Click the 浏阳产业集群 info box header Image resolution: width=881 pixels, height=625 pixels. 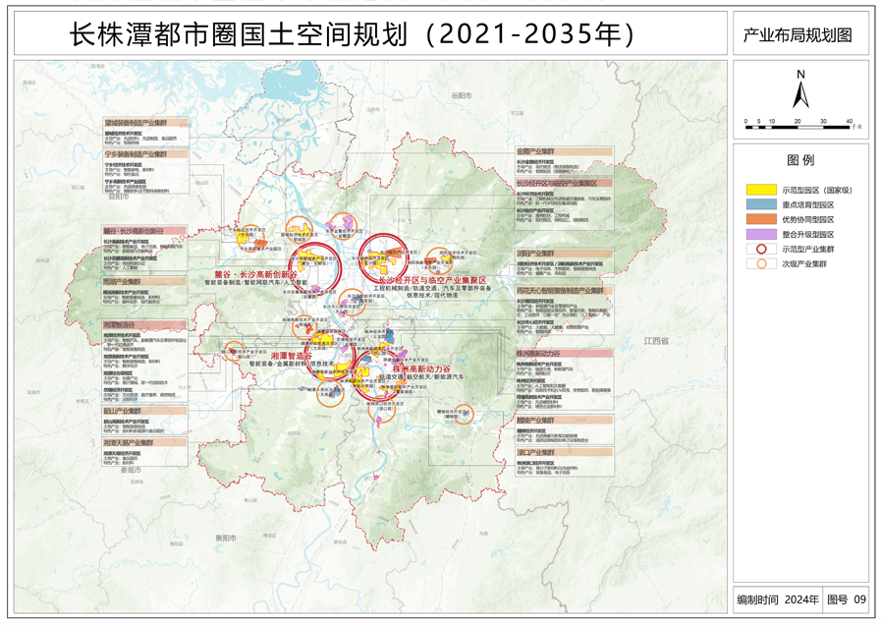pyautogui.click(x=564, y=254)
